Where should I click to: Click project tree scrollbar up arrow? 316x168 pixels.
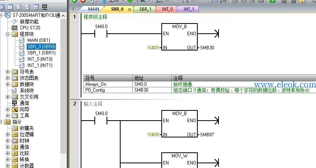(63, 16)
